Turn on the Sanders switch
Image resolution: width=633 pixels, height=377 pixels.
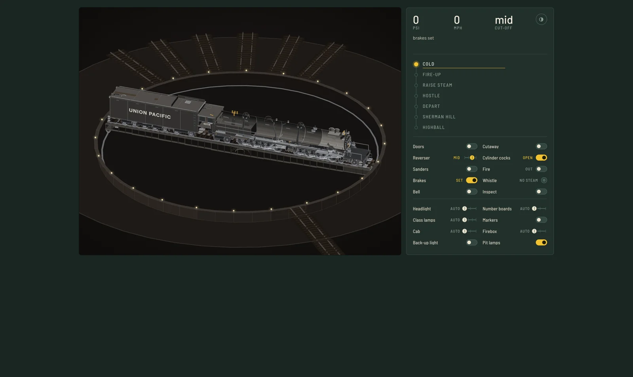tap(472, 169)
